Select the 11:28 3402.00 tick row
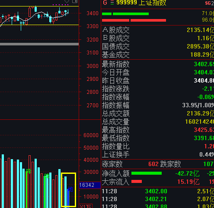 (x=158, y=191)
